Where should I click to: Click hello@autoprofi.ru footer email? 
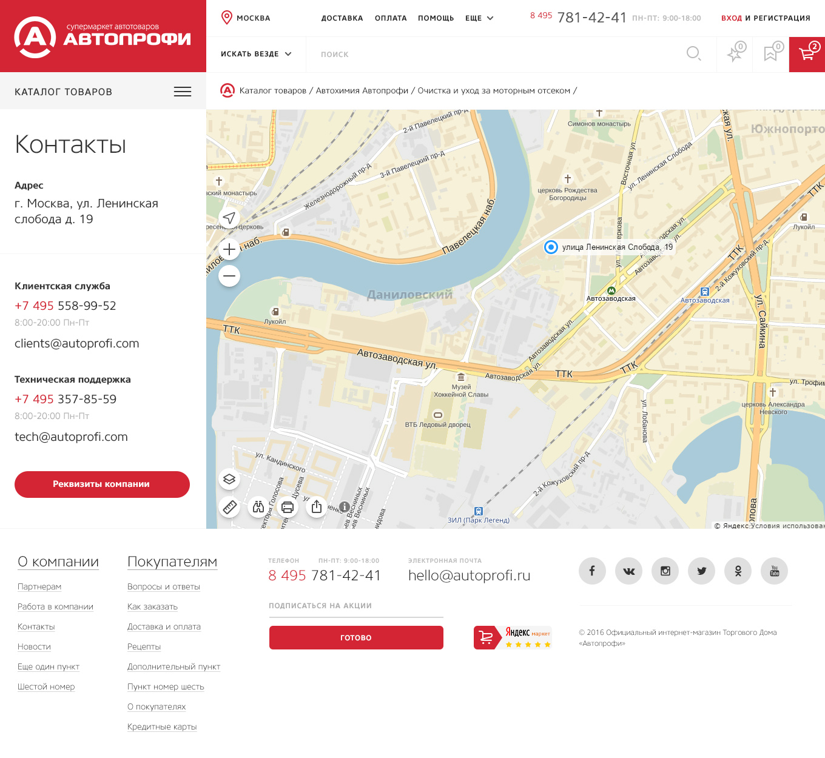point(470,575)
